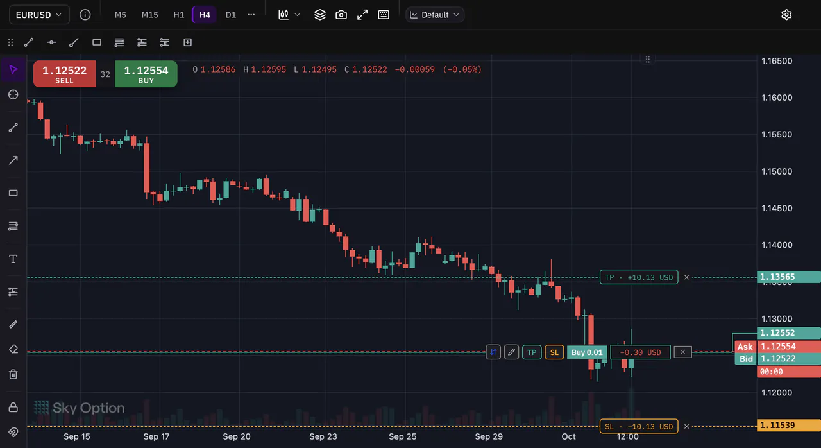821x448 pixels.
Task: Switch to D1 timeframe
Action: pos(231,14)
